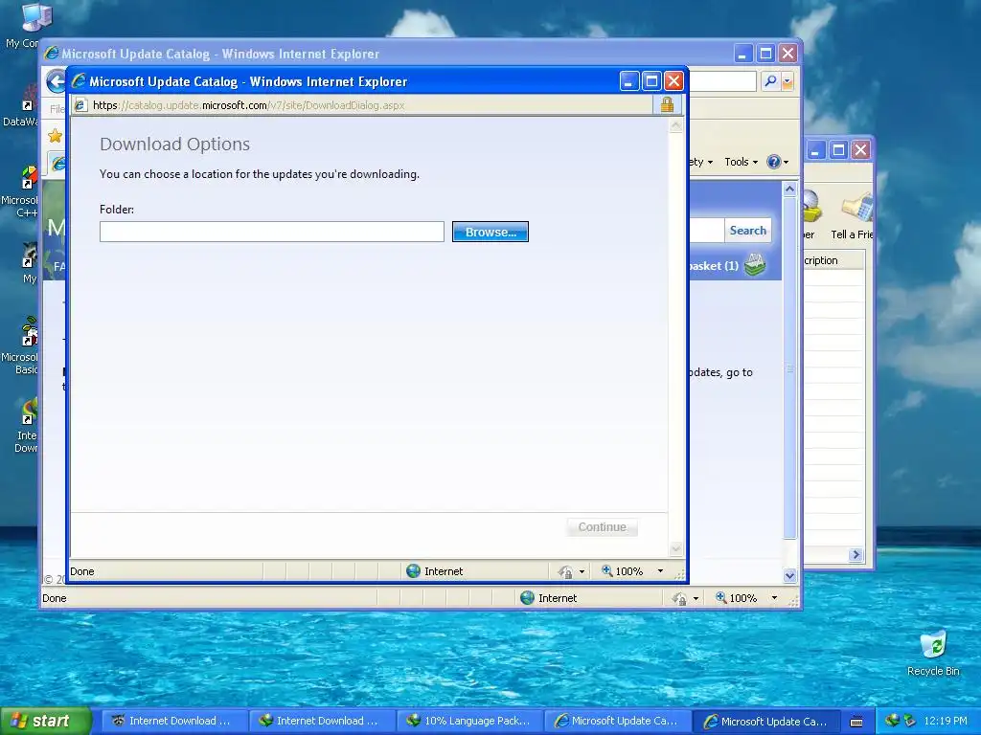This screenshot has width=981, height=735.
Task: Click the Tell a Friend icon in rear window
Action: 857,208
